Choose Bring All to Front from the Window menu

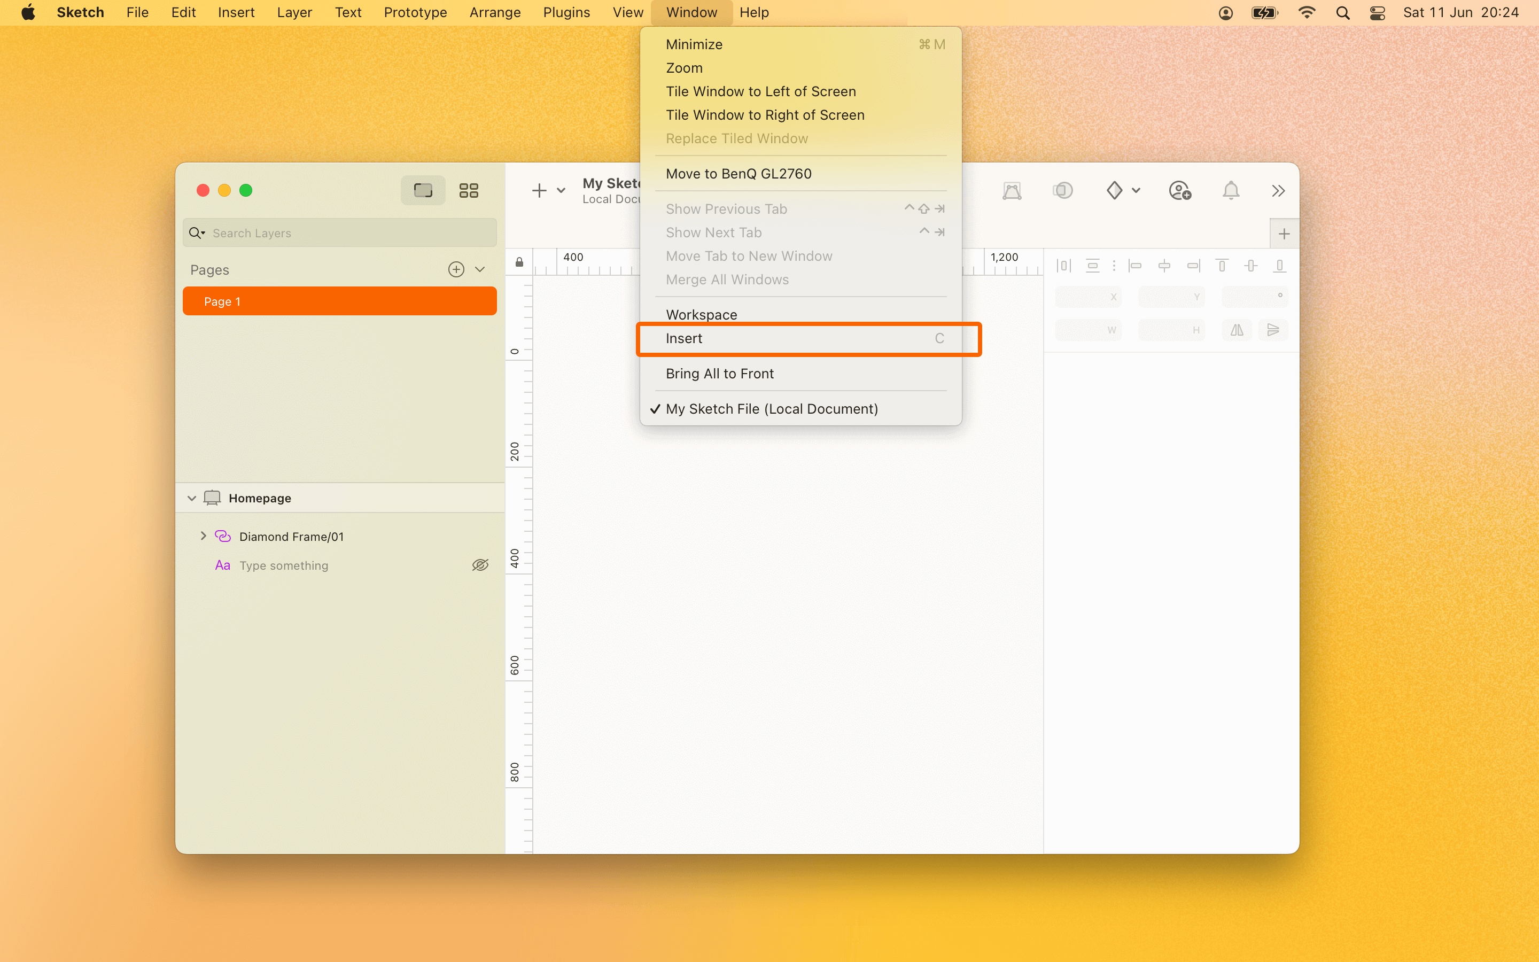tap(720, 374)
